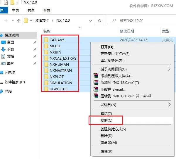The width and height of the screenshot is (176, 159).
Task: Expand the 发送到(N) submenu arrow
Action: [169, 105]
